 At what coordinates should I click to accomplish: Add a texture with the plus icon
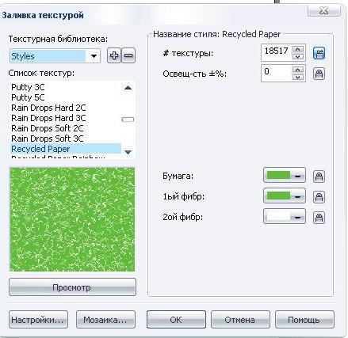(114, 55)
